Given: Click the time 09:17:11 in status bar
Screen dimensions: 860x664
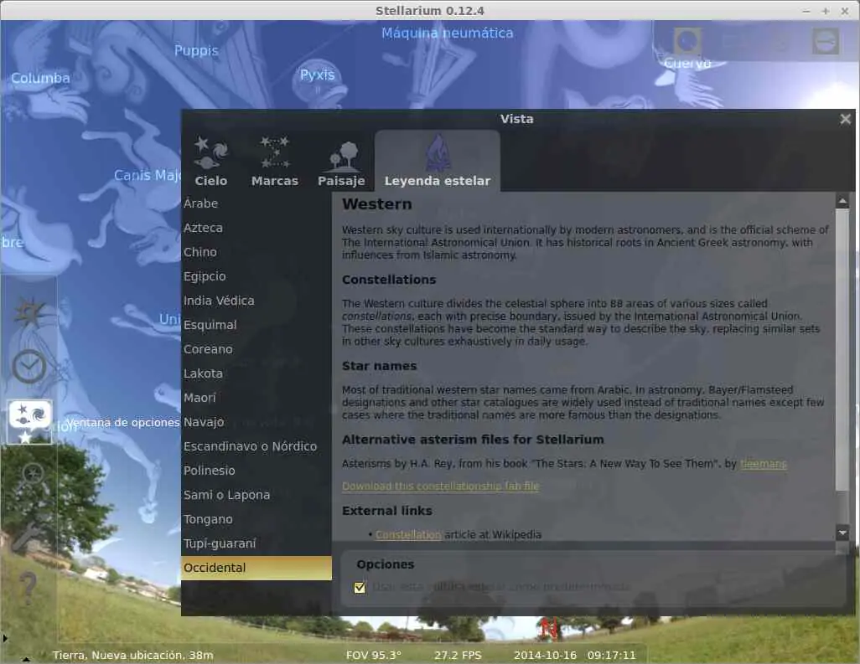Looking at the screenshot, I should 612,656.
